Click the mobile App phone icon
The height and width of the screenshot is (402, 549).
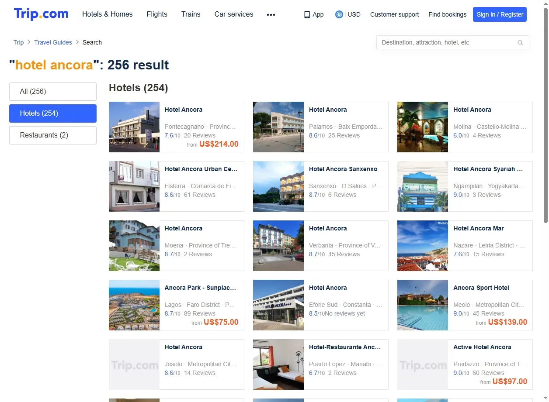307,14
